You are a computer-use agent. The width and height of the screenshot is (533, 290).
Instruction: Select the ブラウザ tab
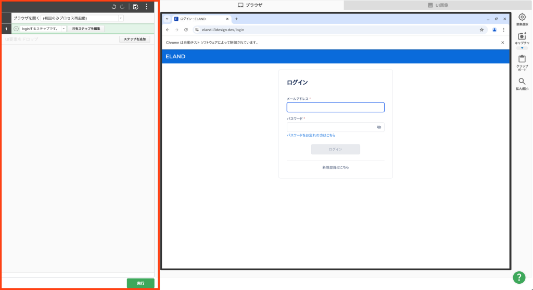pyautogui.click(x=250, y=5)
